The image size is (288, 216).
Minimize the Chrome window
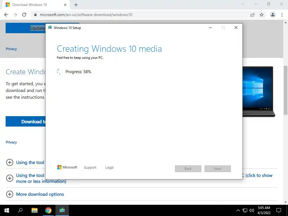[256, 4]
